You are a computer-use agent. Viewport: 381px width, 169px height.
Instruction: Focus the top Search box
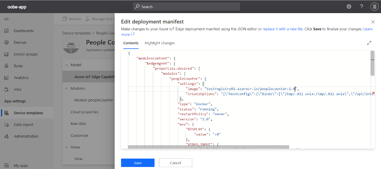pos(186,7)
